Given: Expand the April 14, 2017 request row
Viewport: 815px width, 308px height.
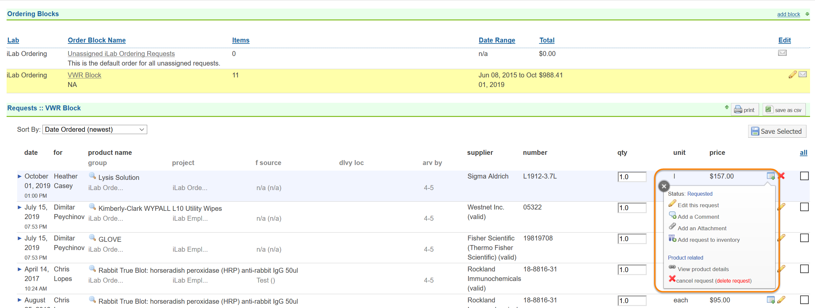Looking at the screenshot, I should pos(19,269).
